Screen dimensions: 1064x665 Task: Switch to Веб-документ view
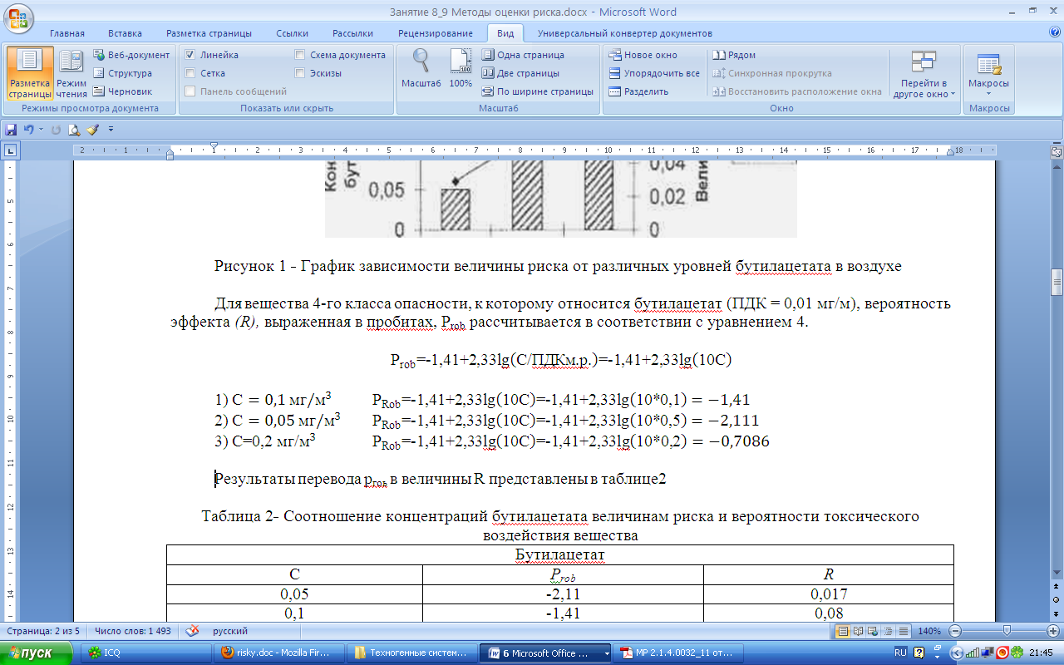pos(132,55)
